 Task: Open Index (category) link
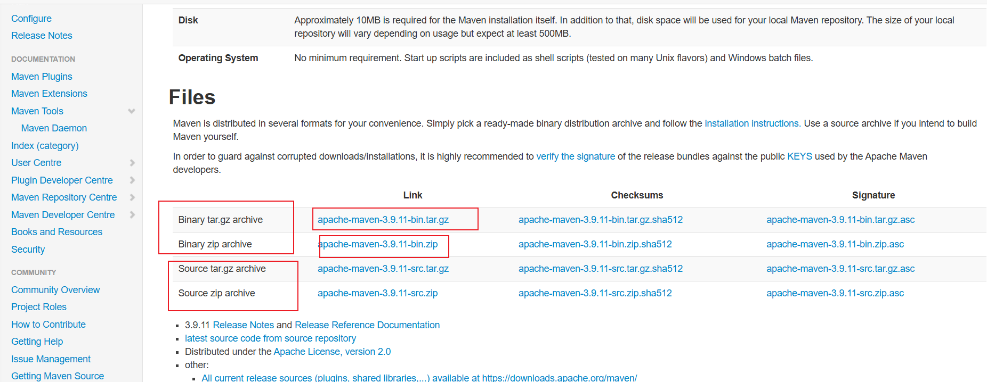coord(45,146)
